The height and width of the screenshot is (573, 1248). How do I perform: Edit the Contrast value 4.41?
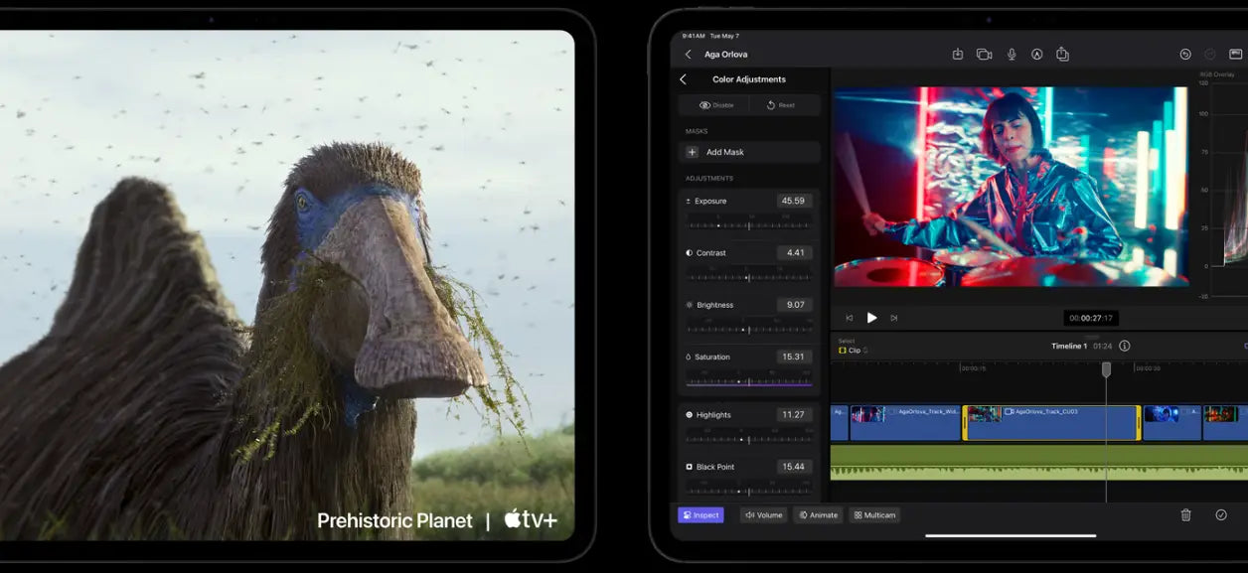click(794, 252)
